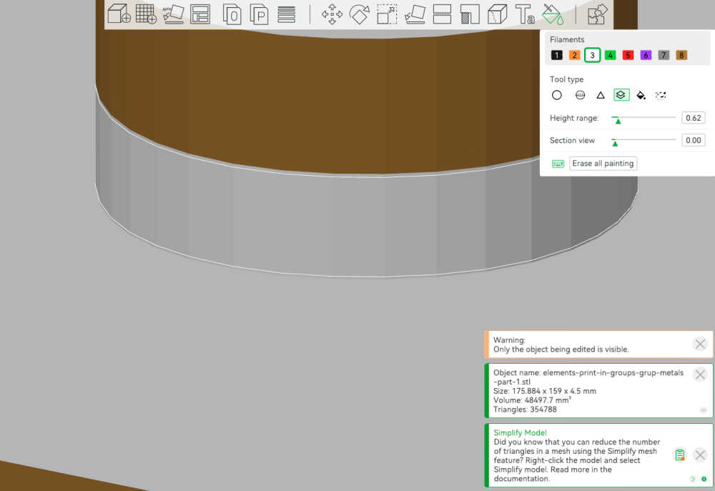Pick orange filament 2 swatch
This screenshot has width=715, height=491.
575,55
